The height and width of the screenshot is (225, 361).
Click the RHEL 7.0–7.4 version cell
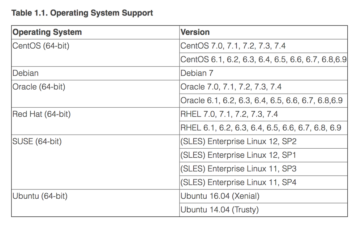(229, 114)
